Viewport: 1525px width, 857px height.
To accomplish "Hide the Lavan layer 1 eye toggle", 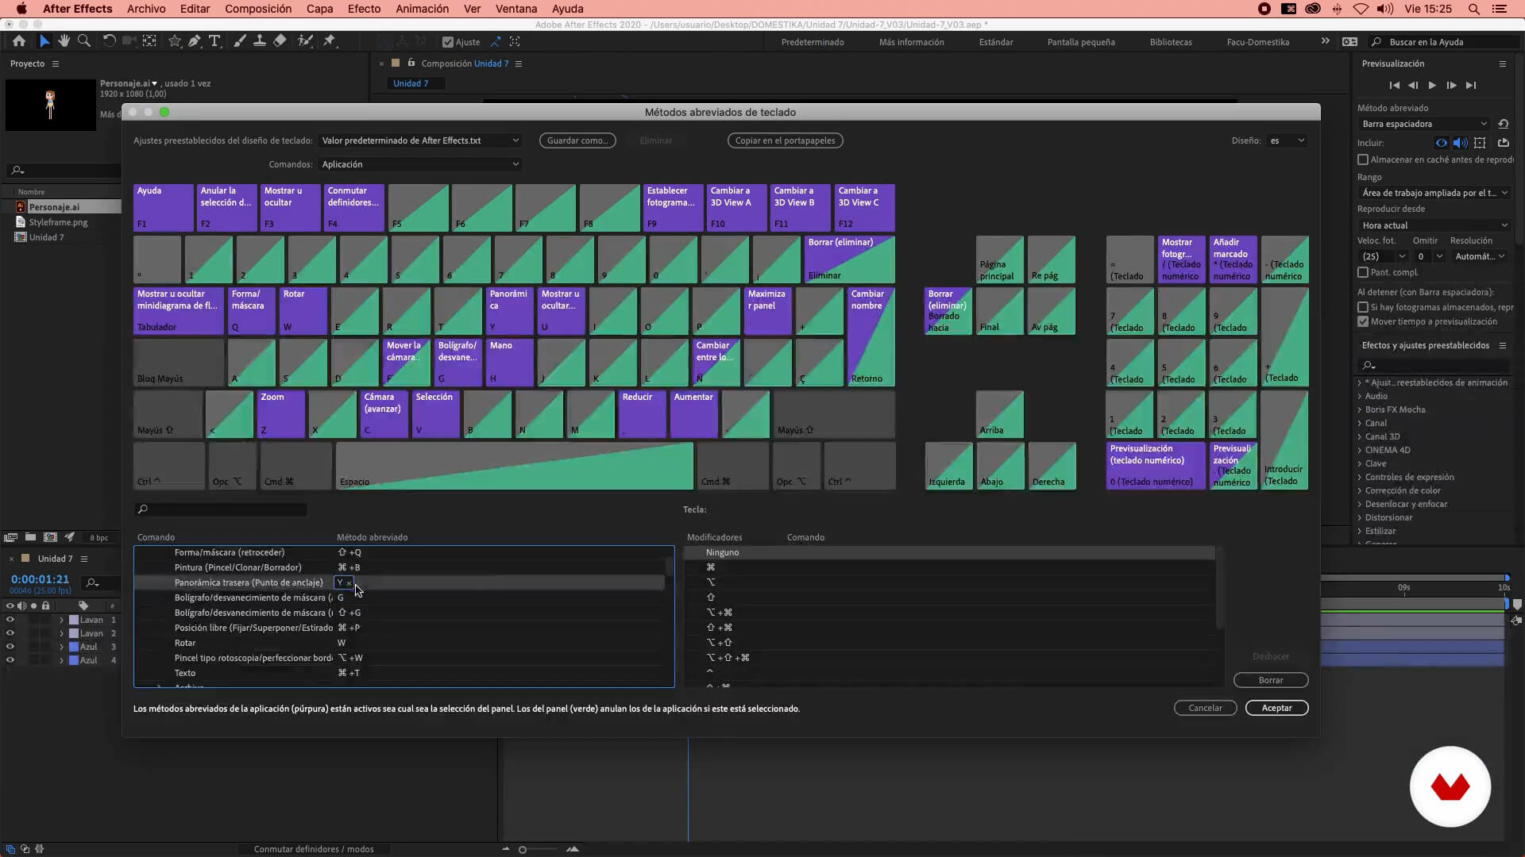I will click(x=10, y=620).
